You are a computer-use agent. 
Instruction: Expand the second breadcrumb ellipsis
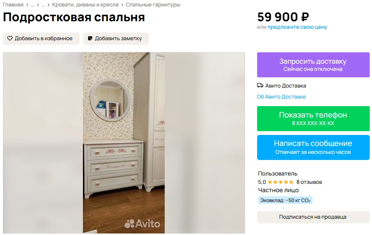43,5
